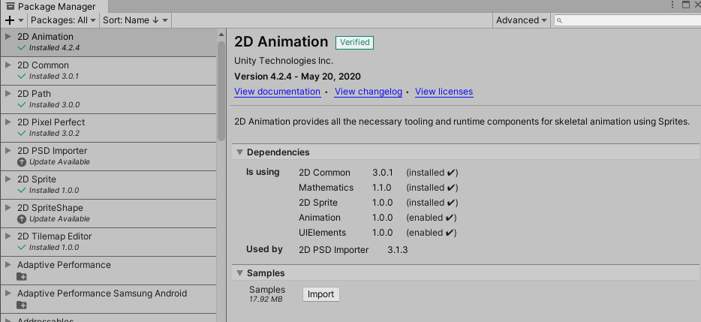Collapse the Samples foldout
701x322 pixels.
coord(239,273)
